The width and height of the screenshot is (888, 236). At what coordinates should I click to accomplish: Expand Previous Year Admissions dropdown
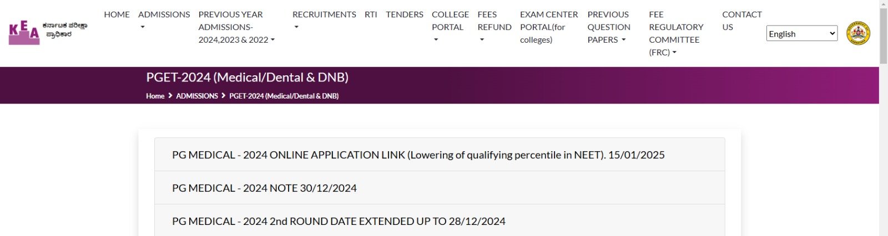point(236,27)
